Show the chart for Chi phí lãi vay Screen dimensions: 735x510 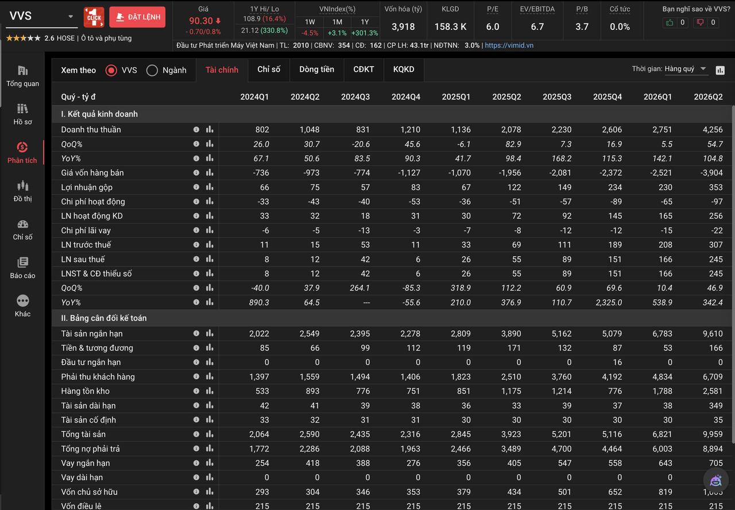(210, 230)
